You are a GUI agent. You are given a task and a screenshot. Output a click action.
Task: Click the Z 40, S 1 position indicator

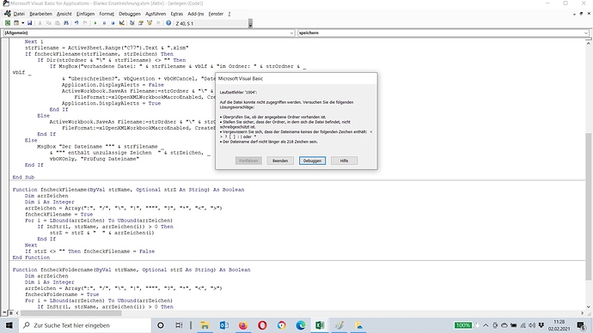(x=211, y=23)
